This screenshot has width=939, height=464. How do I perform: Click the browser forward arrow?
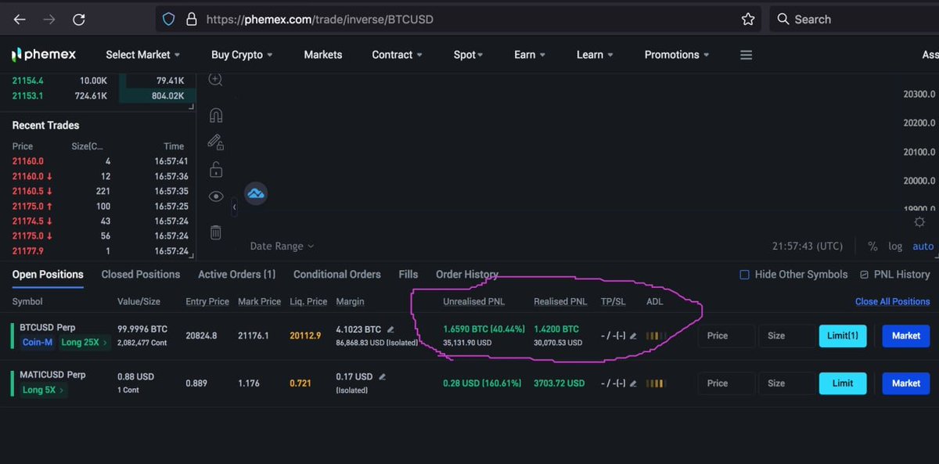pos(49,20)
